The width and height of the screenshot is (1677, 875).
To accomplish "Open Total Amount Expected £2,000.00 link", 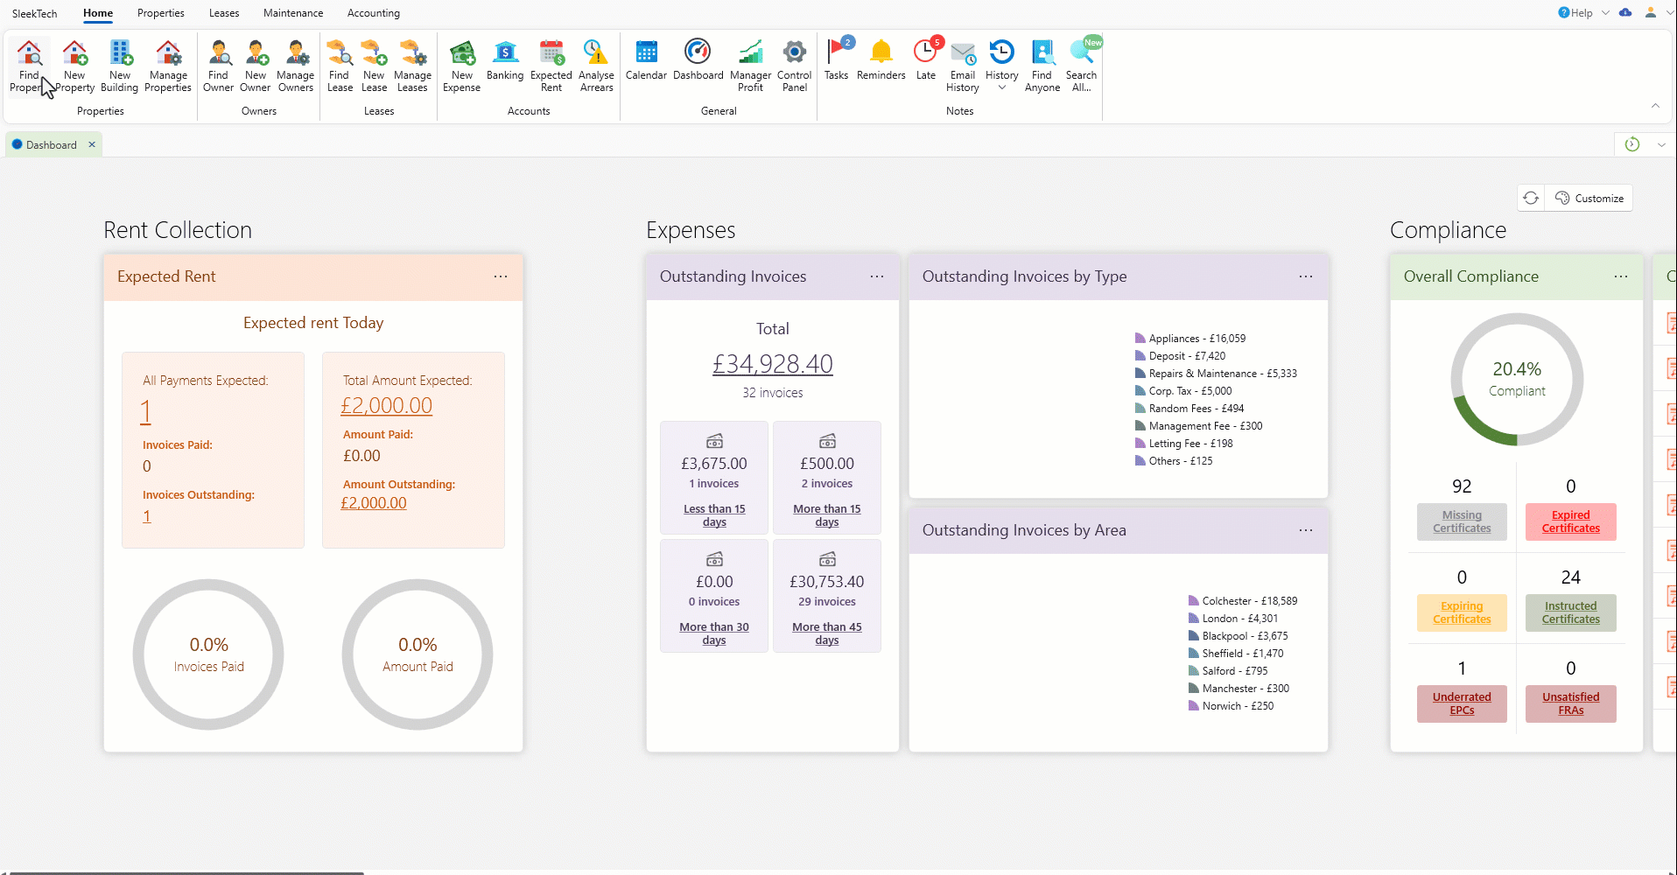I will [387, 406].
